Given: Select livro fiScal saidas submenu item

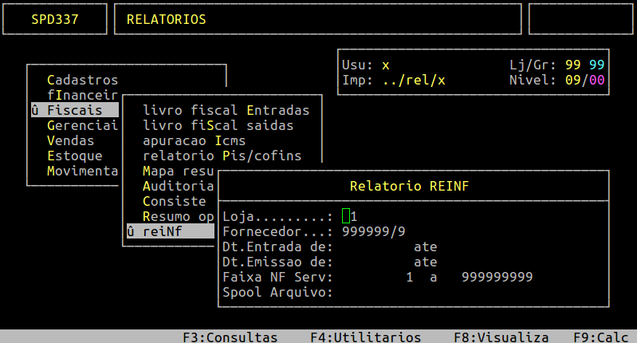Looking at the screenshot, I should point(218,125).
